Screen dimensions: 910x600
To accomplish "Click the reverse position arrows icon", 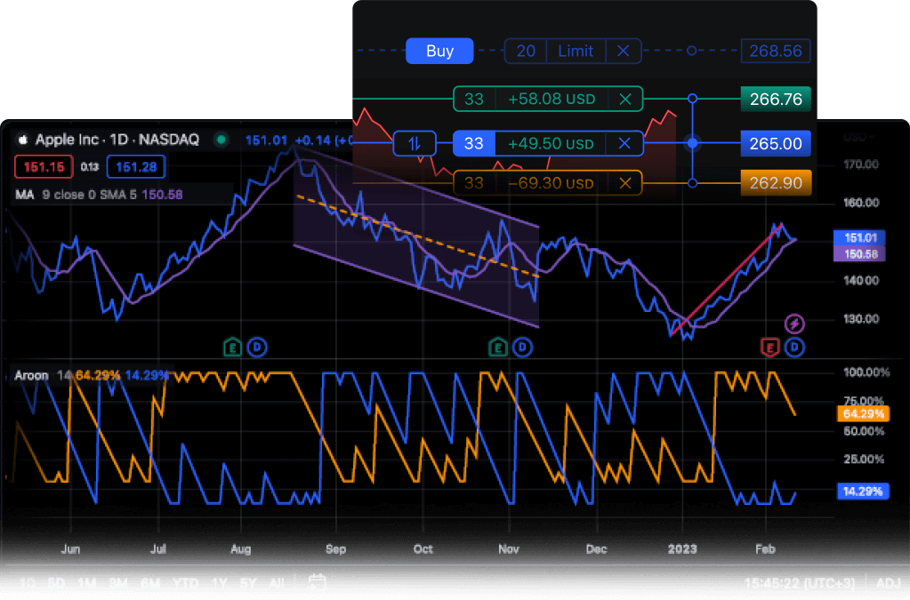I will (415, 143).
